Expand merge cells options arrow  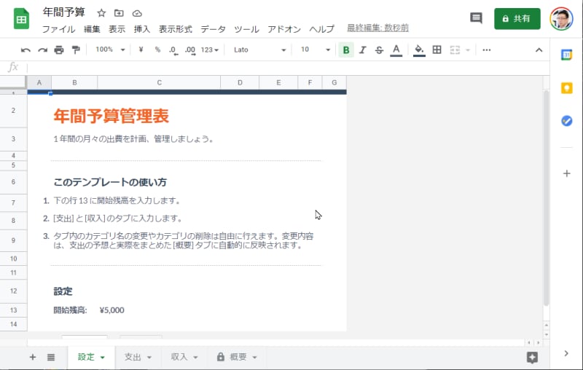tap(468, 50)
